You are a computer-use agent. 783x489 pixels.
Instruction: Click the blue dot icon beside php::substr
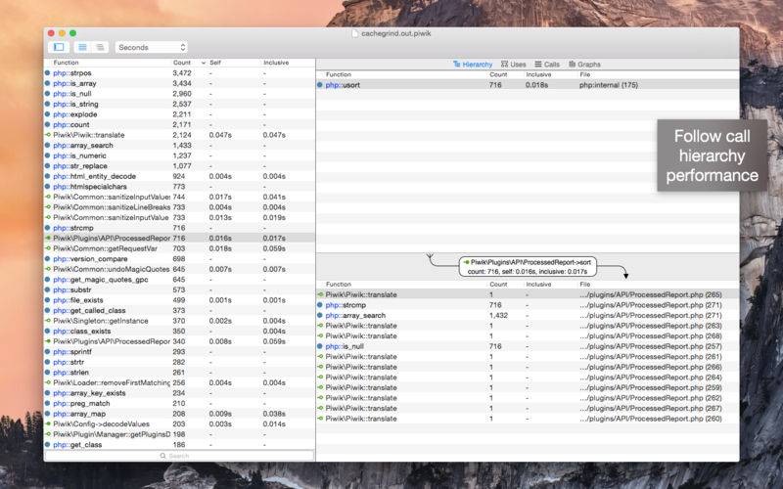pyautogui.click(x=47, y=289)
